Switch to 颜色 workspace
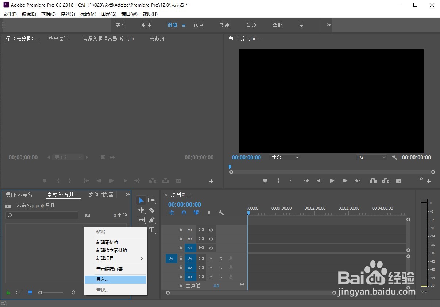 [x=198, y=25]
